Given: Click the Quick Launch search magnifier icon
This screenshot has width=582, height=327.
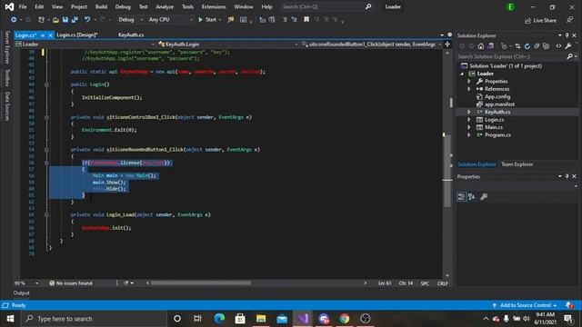Looking at the screenshot, I should point(368,6).
